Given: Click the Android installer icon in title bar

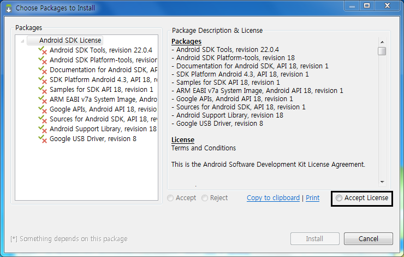Looking at the screenshot, I should [x=9, y=8].
